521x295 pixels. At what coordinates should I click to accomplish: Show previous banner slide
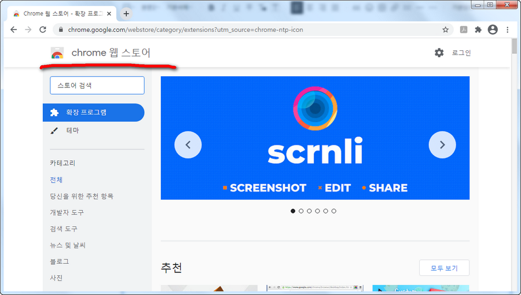[188, 145]
